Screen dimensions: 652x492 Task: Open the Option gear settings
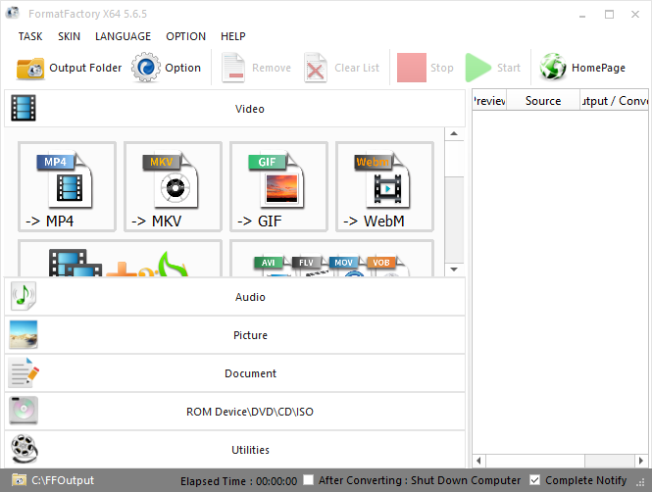(x=167, y=68)
